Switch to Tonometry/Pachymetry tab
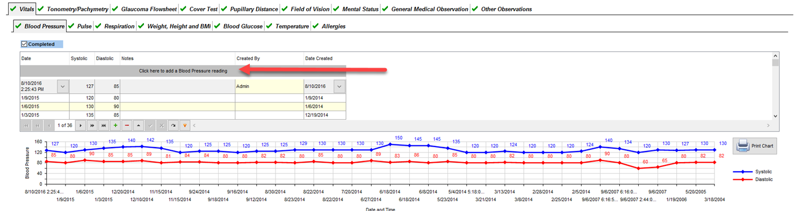The width and height of the screenshot is (795, 211). pyautogui.click(x=73, y=9)
